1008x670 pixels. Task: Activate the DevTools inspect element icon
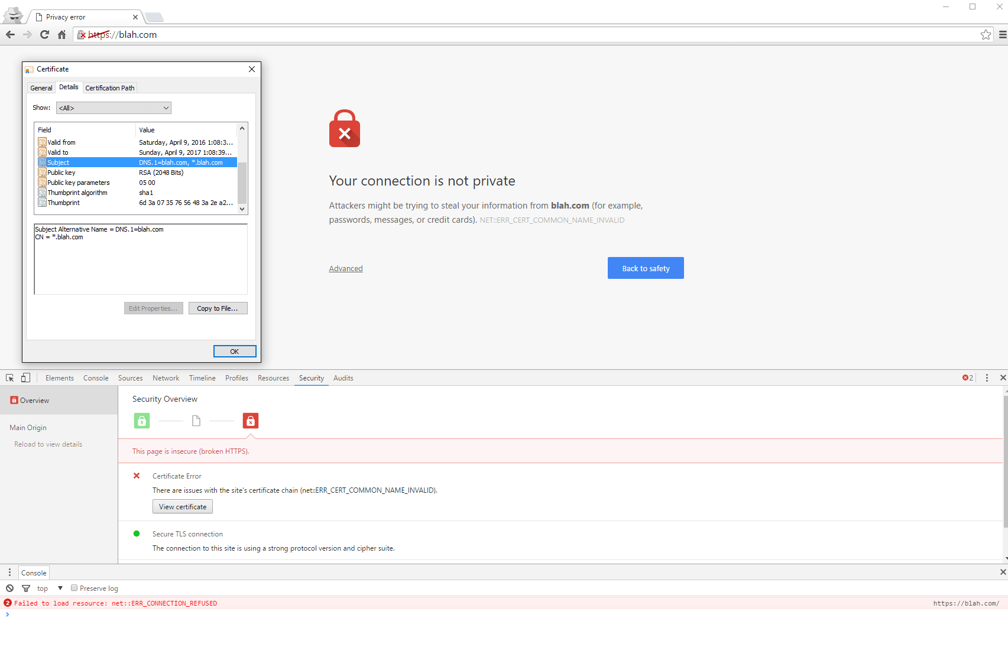(10, 378)
